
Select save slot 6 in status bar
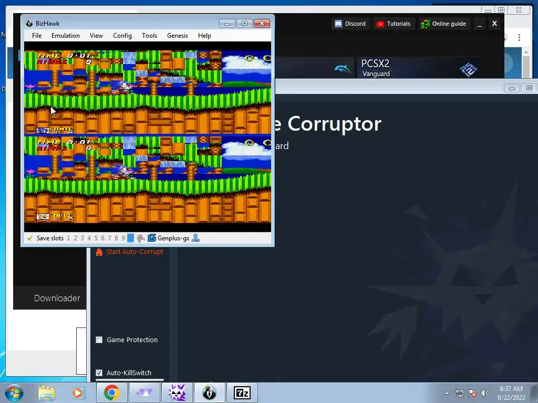(102, 238)
